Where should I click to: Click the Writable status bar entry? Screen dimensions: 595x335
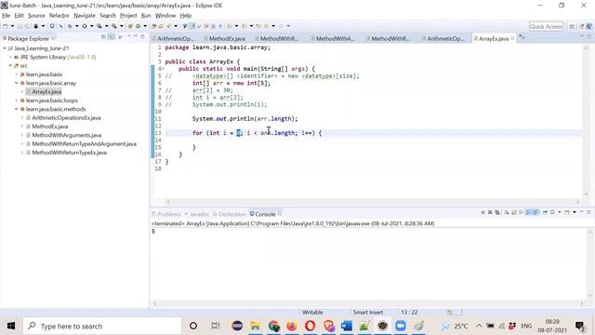click(312, 313)
